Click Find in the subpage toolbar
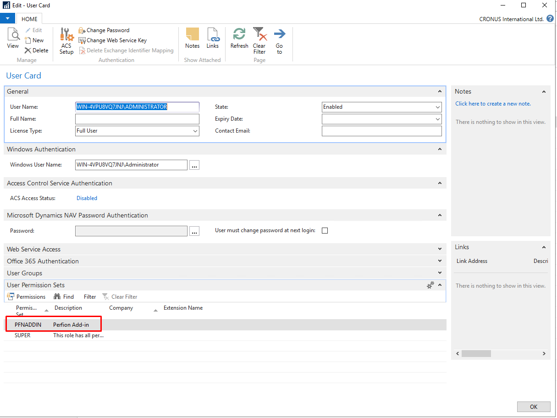Viewport: 557px width, 418px height. click(64, 297)
